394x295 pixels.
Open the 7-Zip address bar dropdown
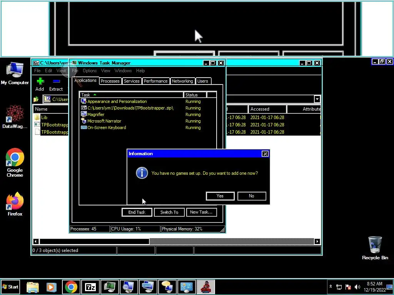click(317, 99)
